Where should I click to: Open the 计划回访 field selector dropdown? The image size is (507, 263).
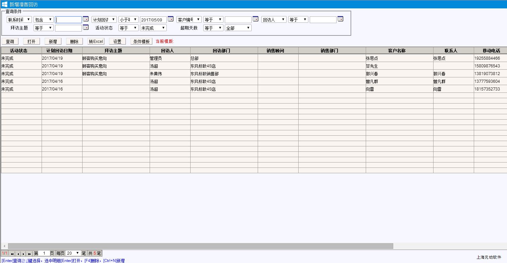tap(104, 20)
